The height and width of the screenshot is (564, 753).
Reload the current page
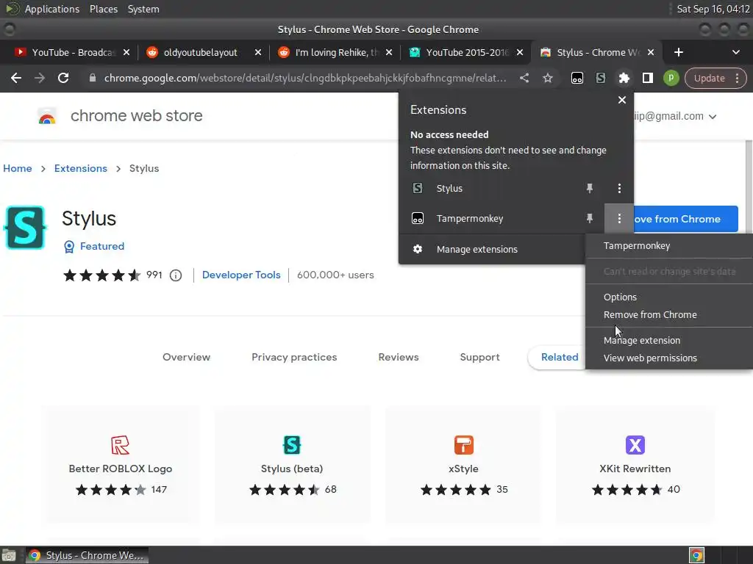63,78
